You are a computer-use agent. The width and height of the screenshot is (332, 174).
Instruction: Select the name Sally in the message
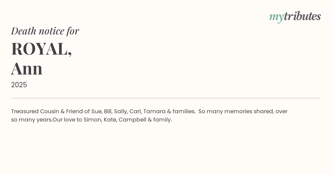[120, 111]
